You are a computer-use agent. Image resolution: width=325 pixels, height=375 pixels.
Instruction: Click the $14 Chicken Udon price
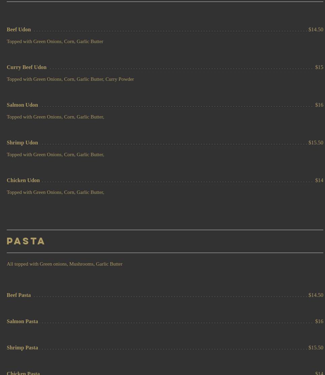click(319, 180)
